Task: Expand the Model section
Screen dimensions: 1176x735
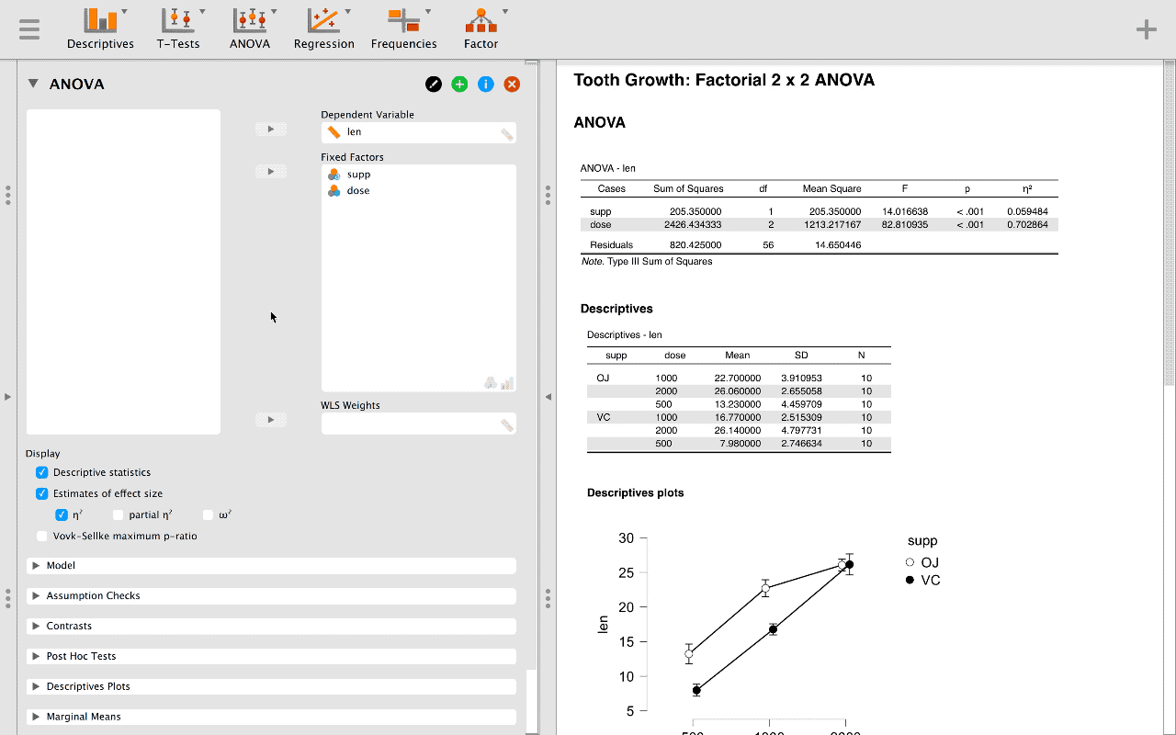Action: pos(271,566)
